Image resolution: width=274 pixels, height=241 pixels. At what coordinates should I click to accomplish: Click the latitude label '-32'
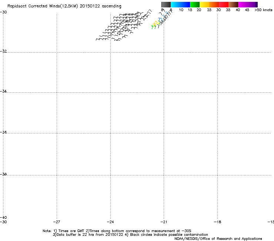point(3,51)
